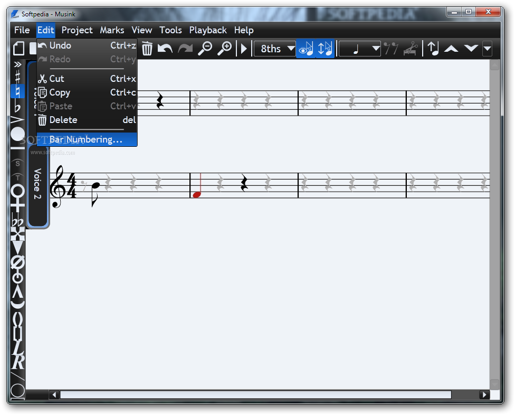This screenshot has height=415, width=515.
Task: Select the diagonal slash mark
Action: tap(18, 377)
